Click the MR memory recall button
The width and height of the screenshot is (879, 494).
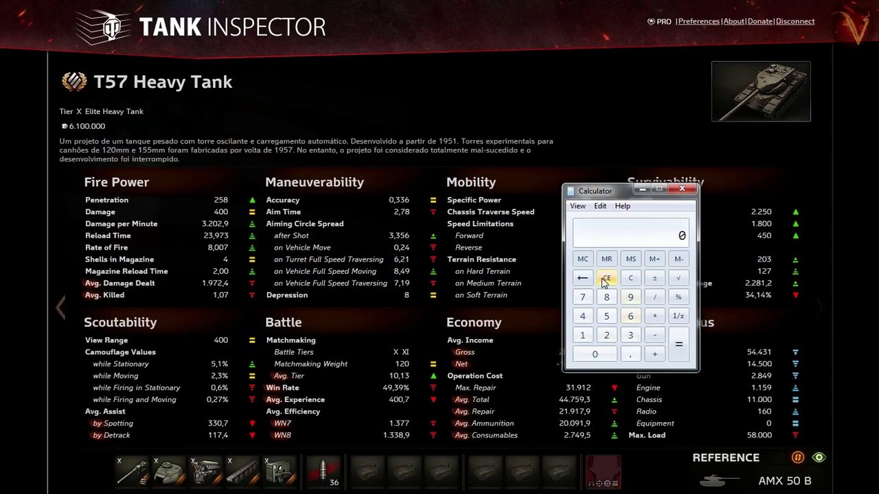click(606, 259)
